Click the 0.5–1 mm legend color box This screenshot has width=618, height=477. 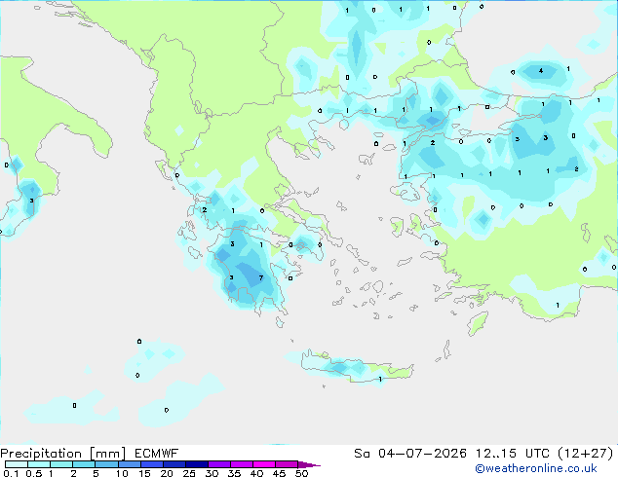pyautogui.click(x=39, y=464)
